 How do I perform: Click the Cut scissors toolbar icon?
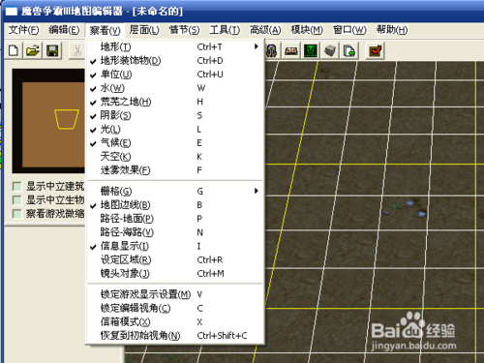tap(77, 50)
